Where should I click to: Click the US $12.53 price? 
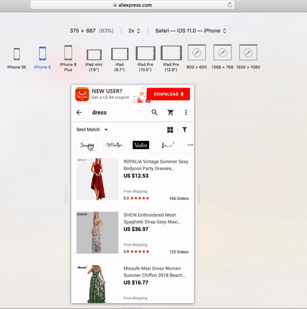coord(136,176)
